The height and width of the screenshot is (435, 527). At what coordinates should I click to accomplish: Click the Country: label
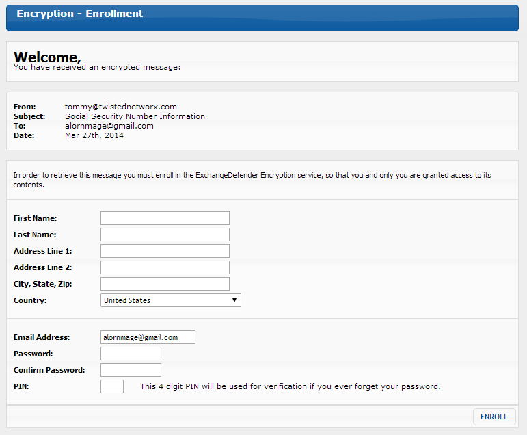[30, 300]
